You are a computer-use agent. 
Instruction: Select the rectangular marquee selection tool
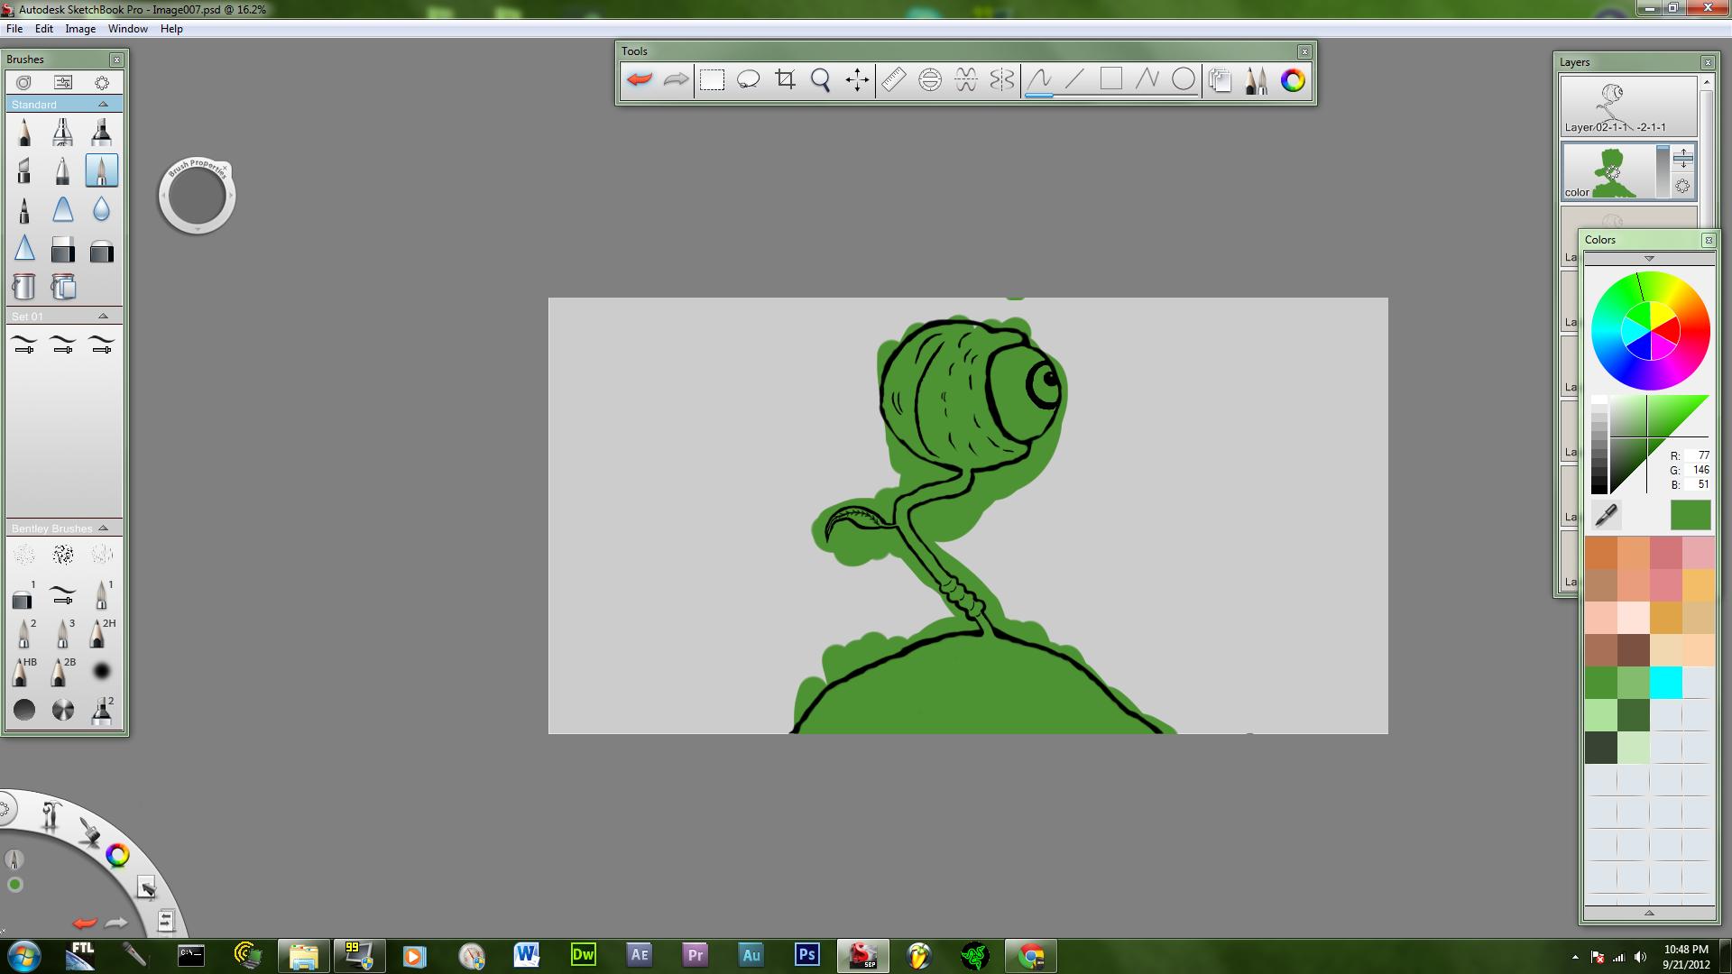713,80
